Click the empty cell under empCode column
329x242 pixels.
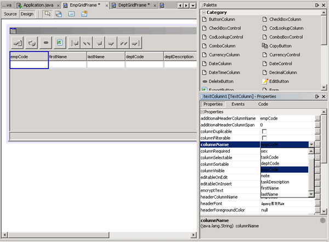(29, 64)
